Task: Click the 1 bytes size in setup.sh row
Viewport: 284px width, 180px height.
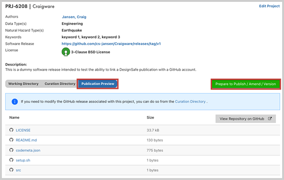Action: 152,160
